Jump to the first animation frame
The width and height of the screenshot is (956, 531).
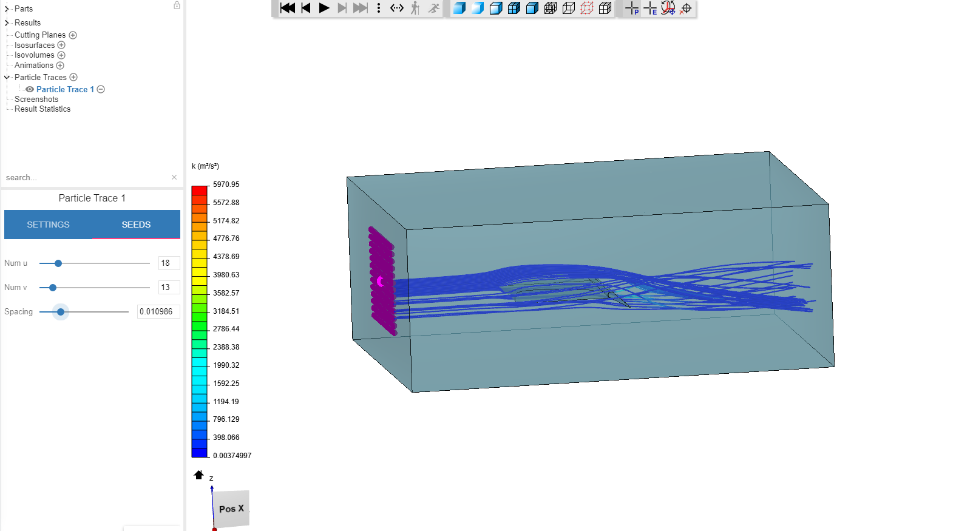(288, 8)
